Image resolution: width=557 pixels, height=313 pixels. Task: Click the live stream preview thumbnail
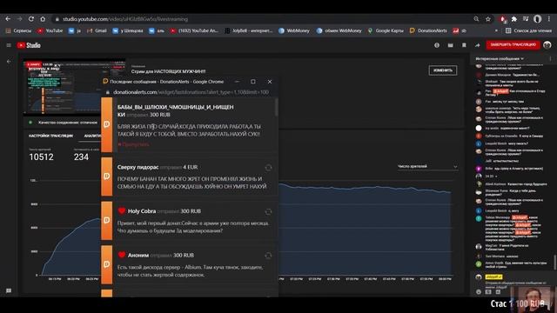coord(62,87)
